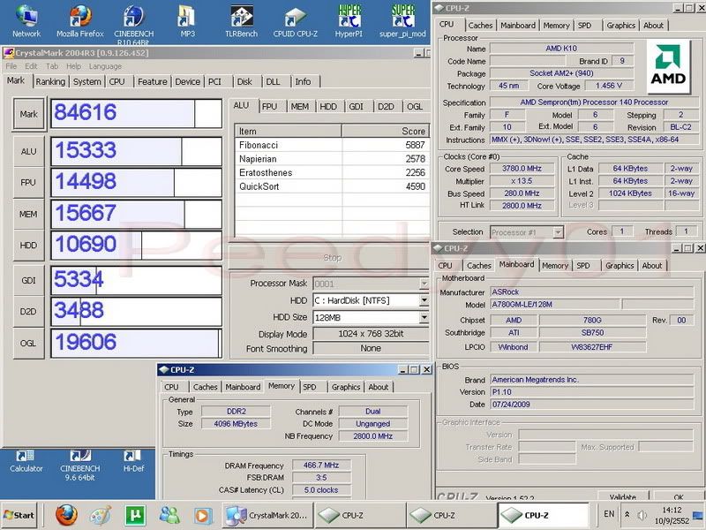Open green uTorrent quick launch icon
The image size is (706, 530).
135,515
